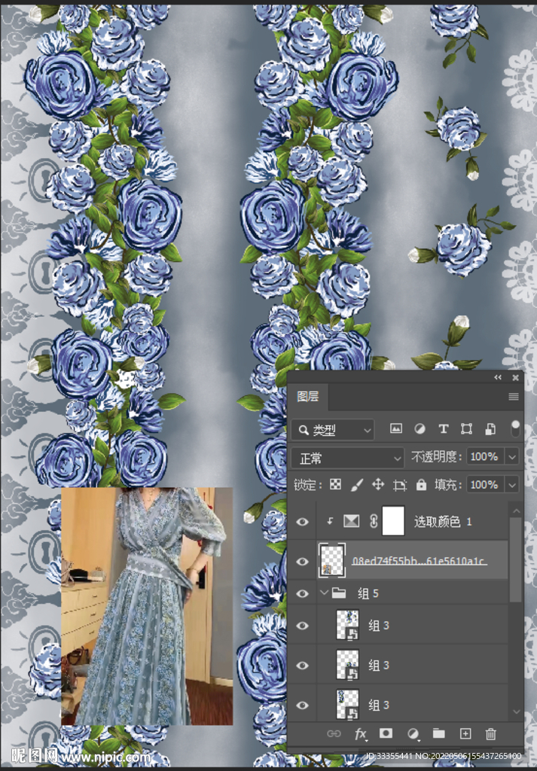The width and height of the screenshot is (537, 771).
Task: Delete layer with trash icon
Action: (491, 734)
